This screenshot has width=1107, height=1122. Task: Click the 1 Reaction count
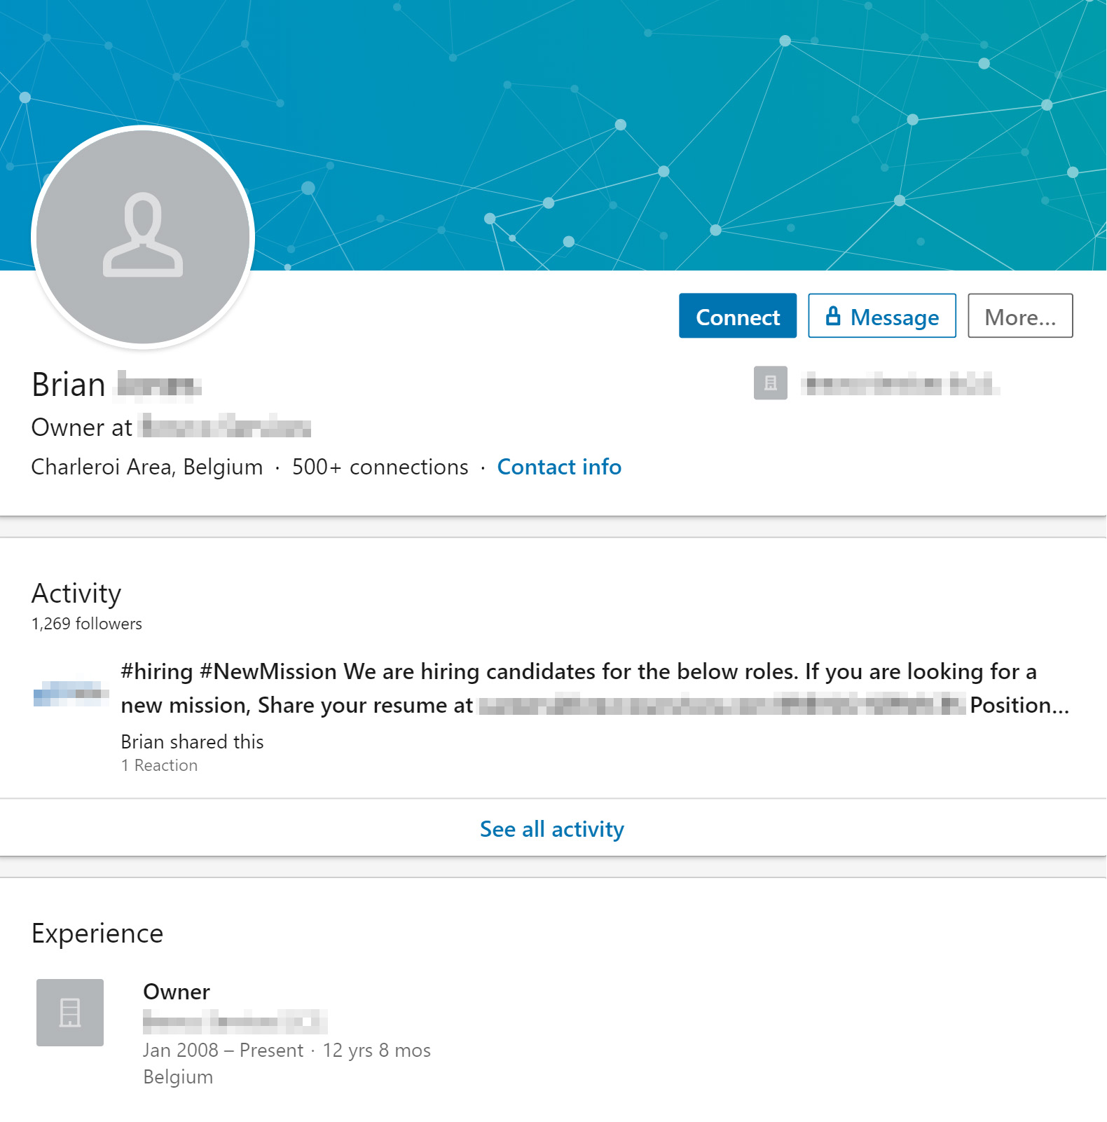tap(159, 765)
